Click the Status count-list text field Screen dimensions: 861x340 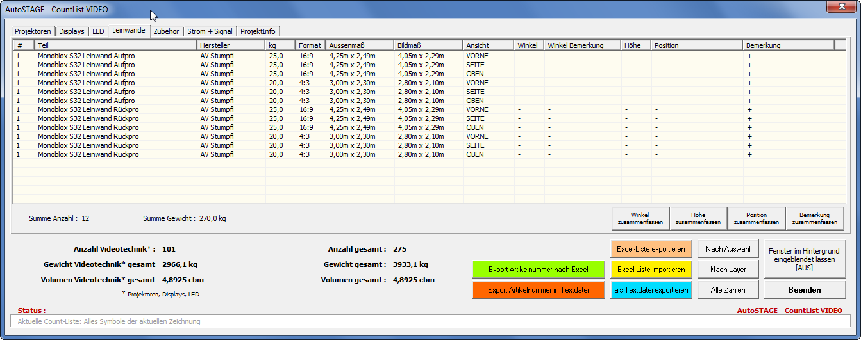[x=430, y=321]
